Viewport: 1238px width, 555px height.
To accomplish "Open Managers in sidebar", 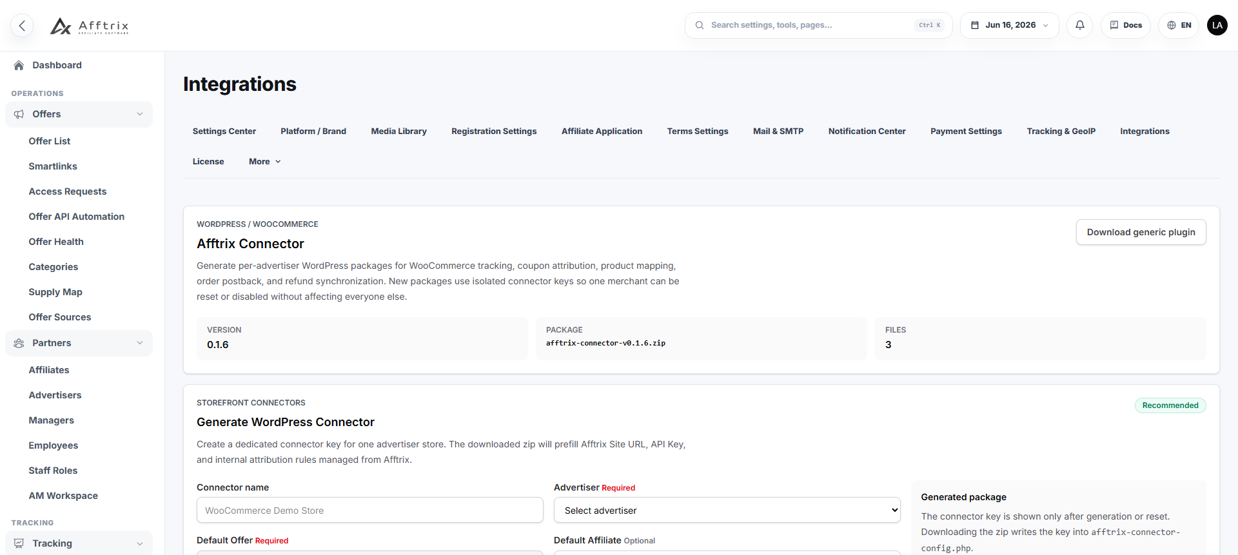I will point(52,420).
